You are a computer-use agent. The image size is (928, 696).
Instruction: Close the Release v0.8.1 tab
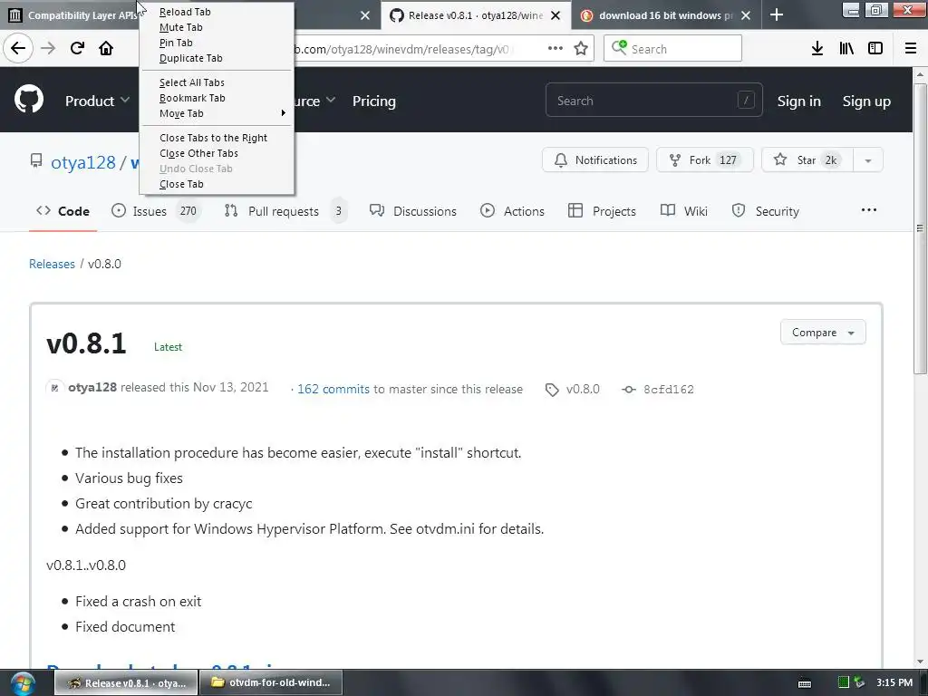click(556, 15)
